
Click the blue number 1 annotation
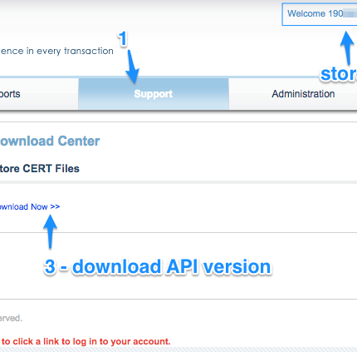123,38
